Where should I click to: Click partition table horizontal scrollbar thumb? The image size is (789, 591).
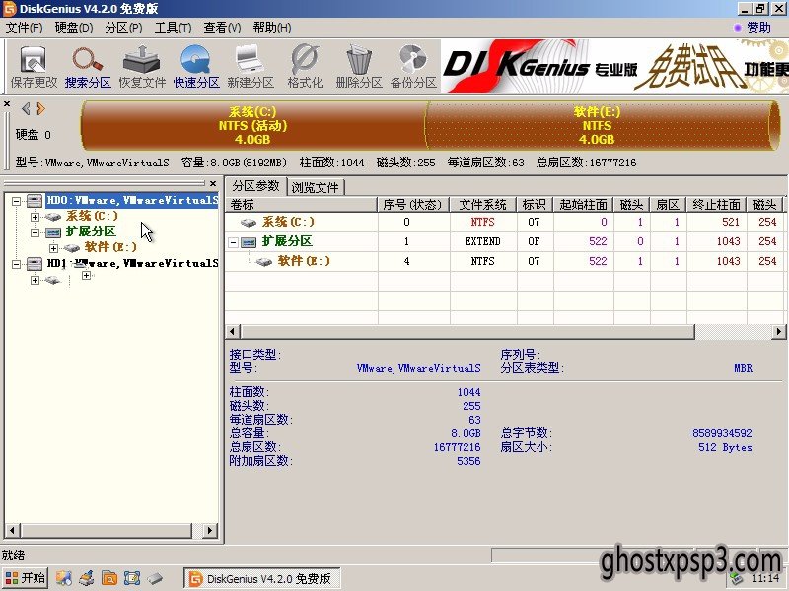467,332
